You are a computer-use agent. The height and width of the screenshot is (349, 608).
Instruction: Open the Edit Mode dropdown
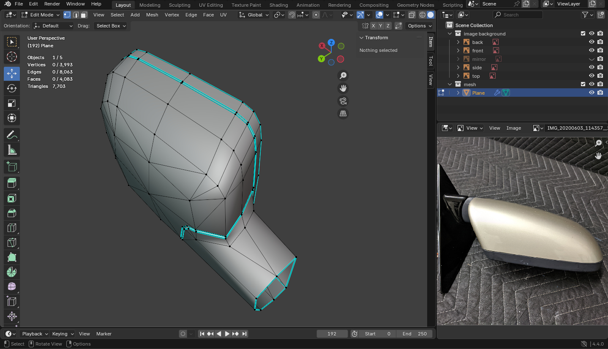coord(41,15)
